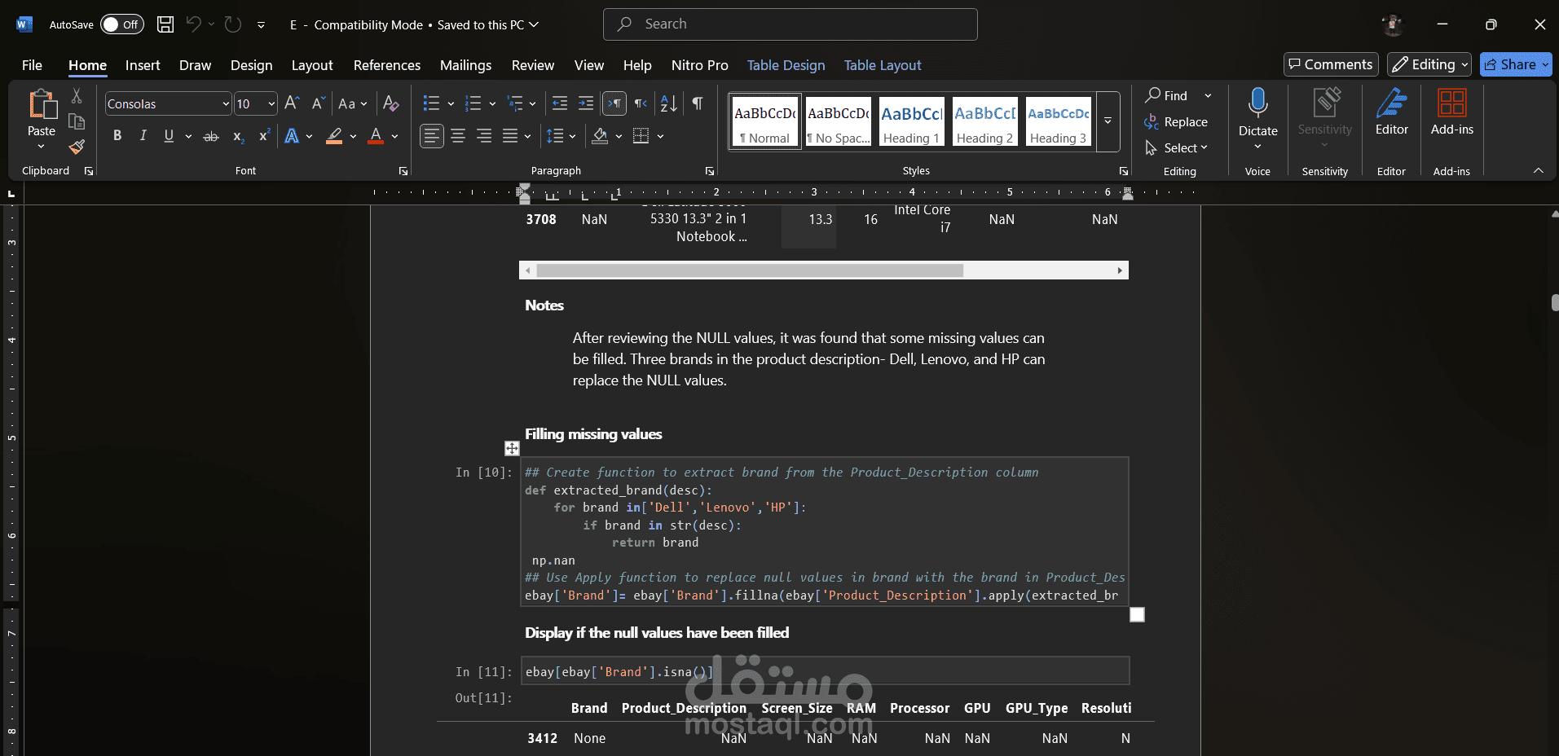The width and height of the screenshot is (1559, 756).
Task: Open the File tab
Action: click(x=32, y=65)
